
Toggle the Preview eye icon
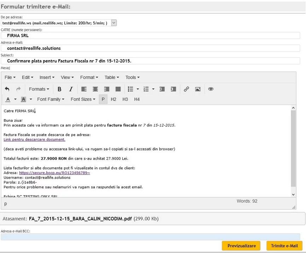point(211,89)
